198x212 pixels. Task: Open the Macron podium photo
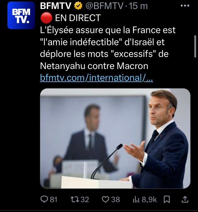(x=115, y=138)
